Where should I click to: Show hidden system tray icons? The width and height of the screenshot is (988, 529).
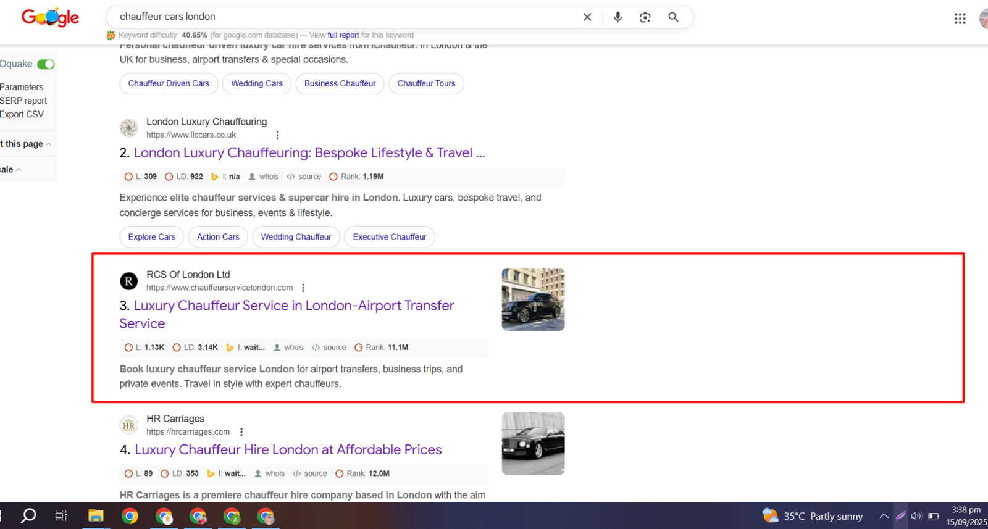coord(884,516)
